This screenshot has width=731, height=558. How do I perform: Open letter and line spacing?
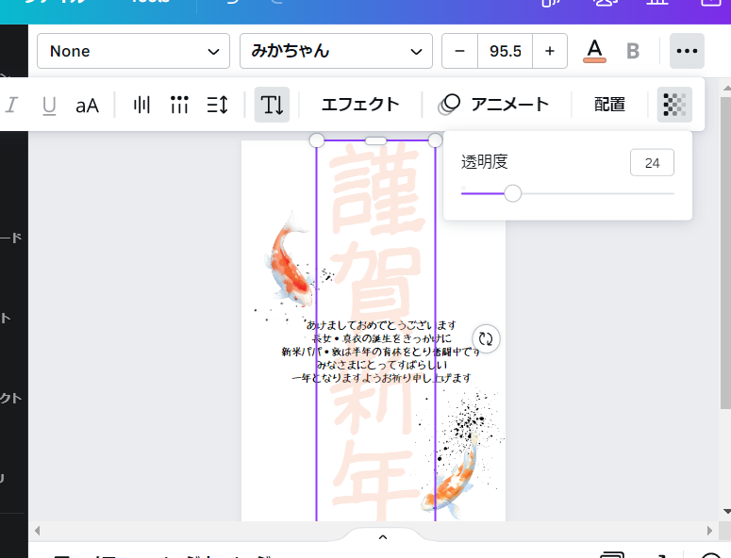coord(217,105)
